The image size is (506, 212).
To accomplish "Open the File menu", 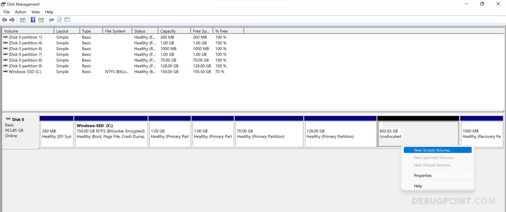I will click(x=7, y=12).
